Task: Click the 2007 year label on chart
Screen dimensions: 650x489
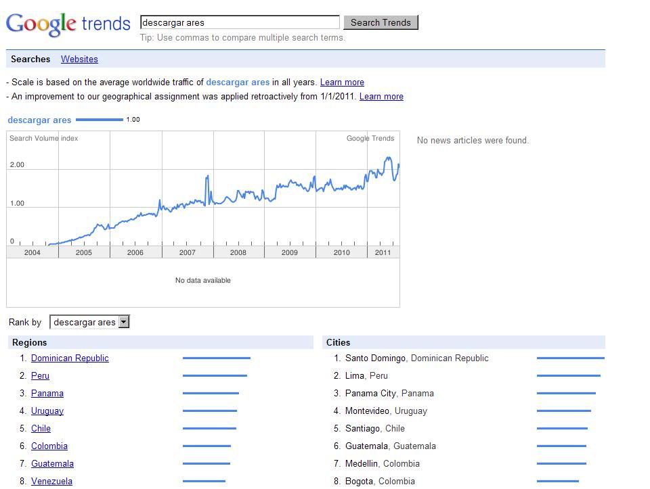Action: click(187, 252)
